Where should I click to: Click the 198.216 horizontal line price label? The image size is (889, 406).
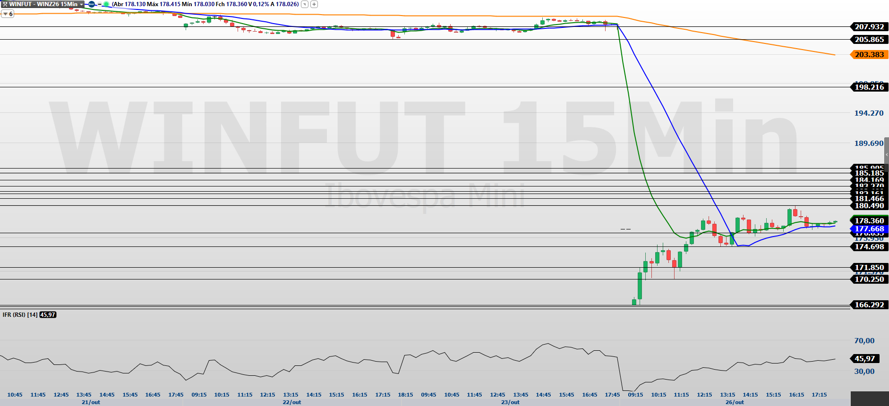point(869,87)
